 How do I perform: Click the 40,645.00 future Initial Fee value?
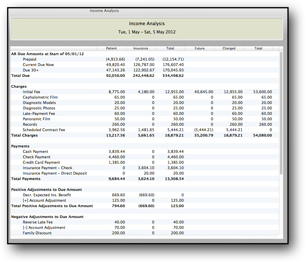[204, 92]
